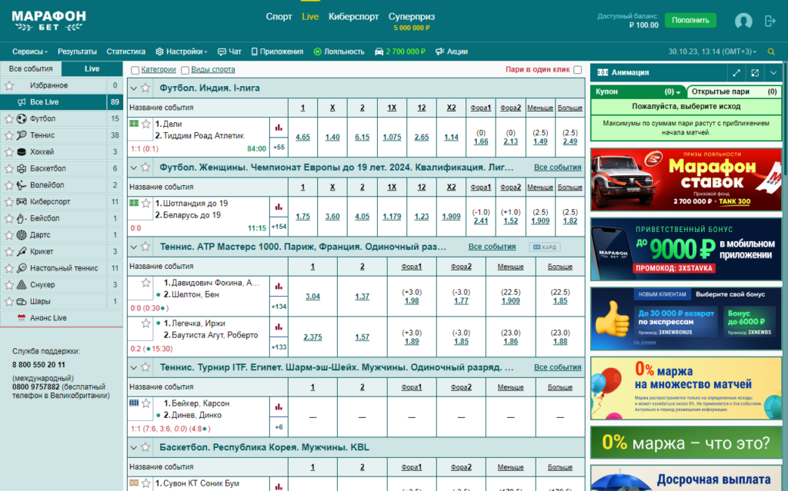Open statistics chart icon for Легечка match
Screen dimensions: 788x491
point(279,327)
